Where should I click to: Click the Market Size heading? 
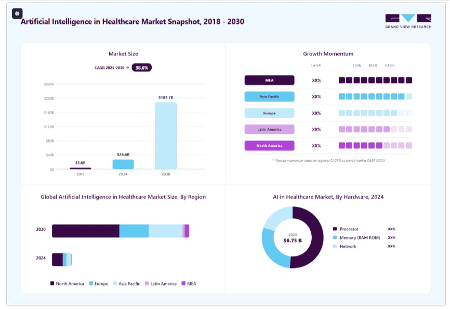123,53
